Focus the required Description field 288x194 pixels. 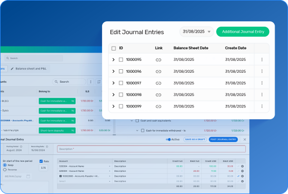[151, 149]
